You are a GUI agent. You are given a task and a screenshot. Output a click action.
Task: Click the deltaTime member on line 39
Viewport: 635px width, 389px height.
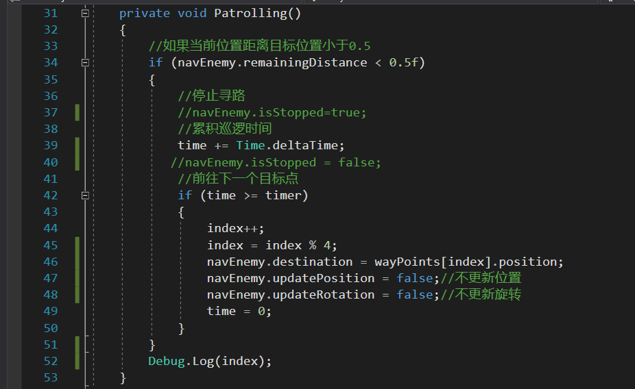coord(305,146)
